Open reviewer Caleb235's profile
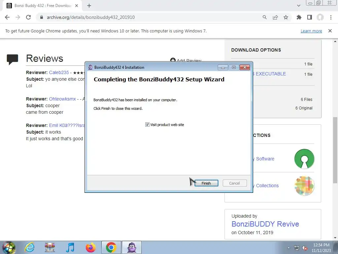The height and width of the screenshot is (254, 338). 59,72
